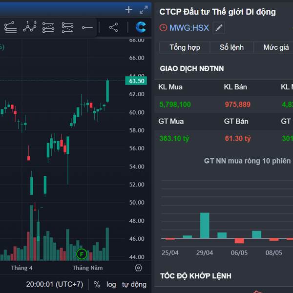Viewport: 293px width, 293px height.
Task: Toggle tự động auto scale
Action: [134, 284]
